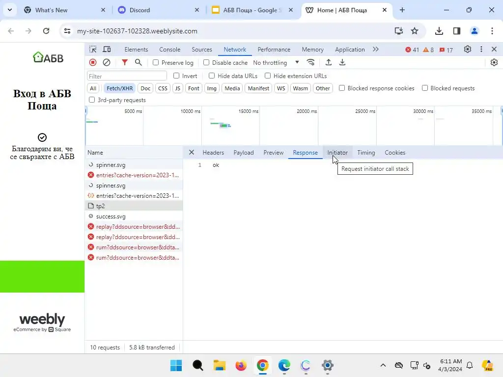
Task: Open network search magnifier
Action: [138, 62]
